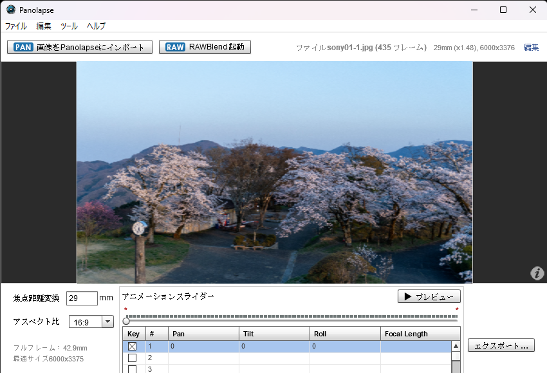
Task: Click the left red keyframe asterisk marker
Action: (125, 310)
